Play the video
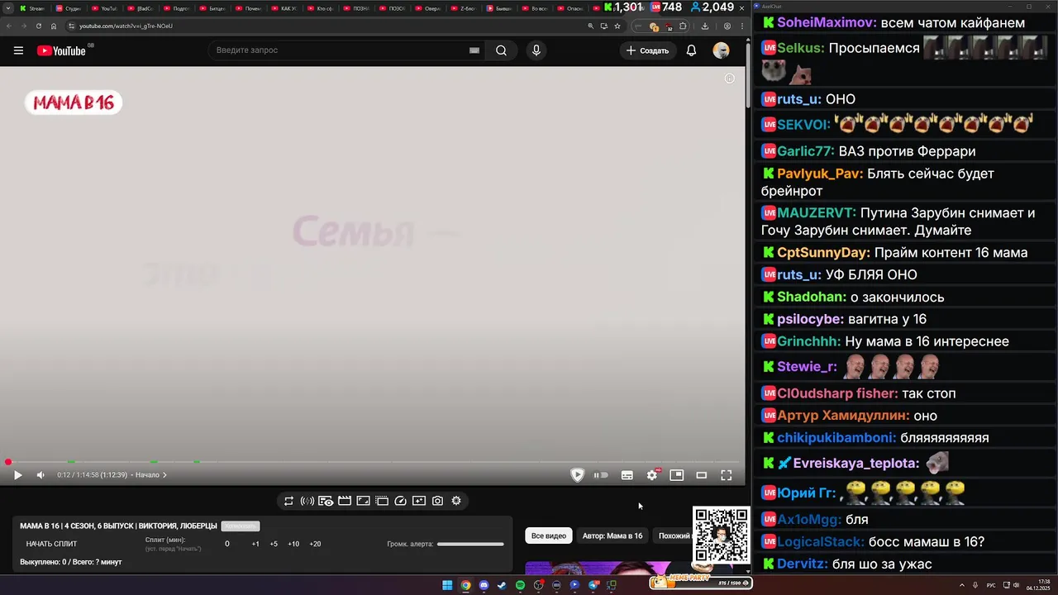 click(x=17, y=475)
